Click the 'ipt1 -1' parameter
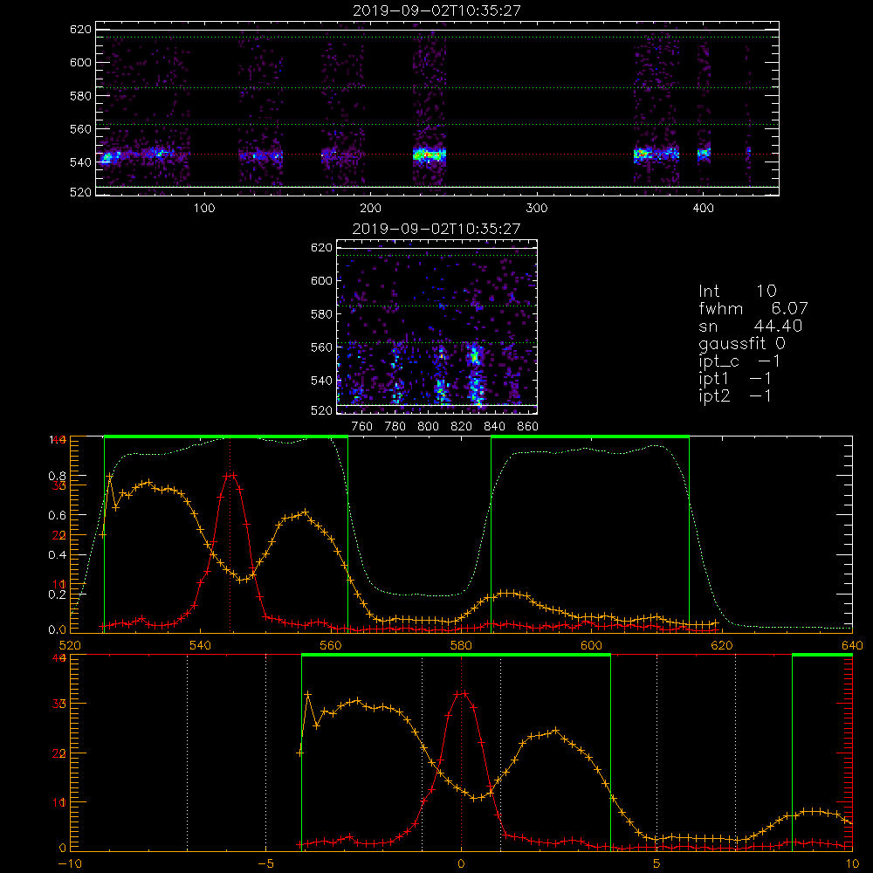 (735, 379)
